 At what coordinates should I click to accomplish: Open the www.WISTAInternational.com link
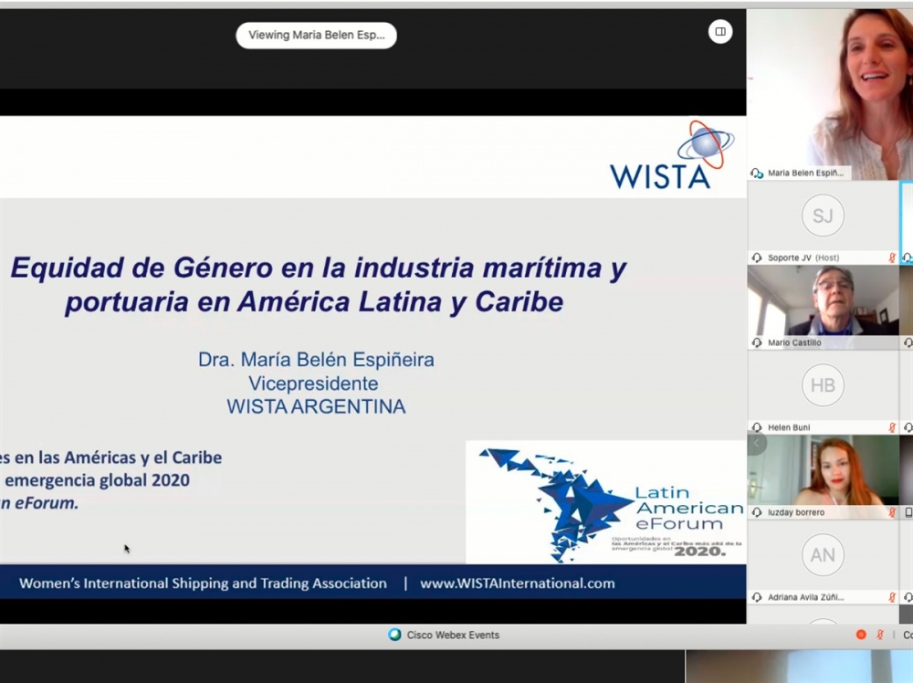[517, 583]
